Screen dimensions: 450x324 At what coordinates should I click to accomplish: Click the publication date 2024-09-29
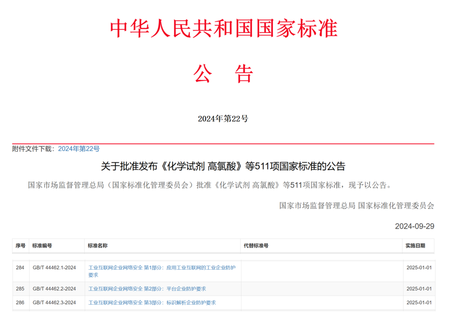click(414, 226)
